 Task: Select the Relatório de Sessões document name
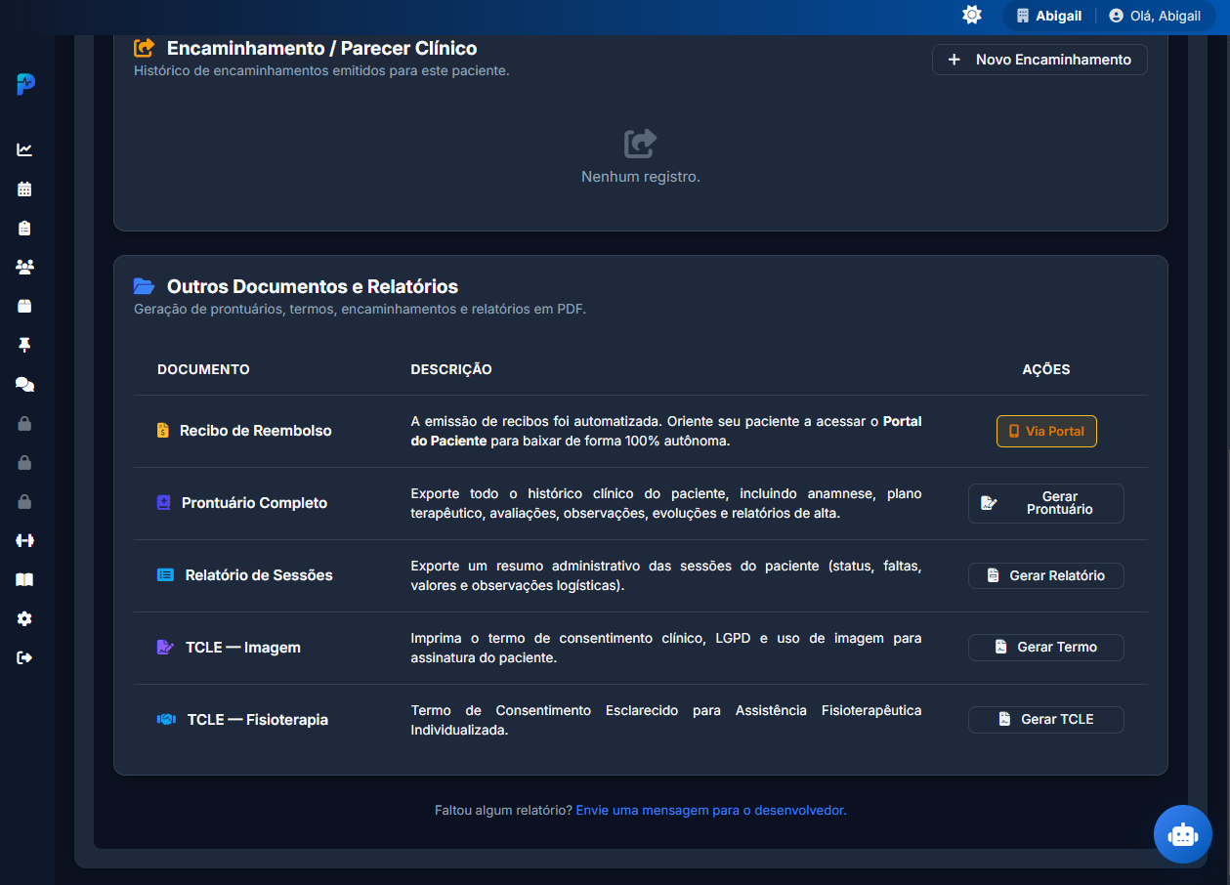pos(259,575)
